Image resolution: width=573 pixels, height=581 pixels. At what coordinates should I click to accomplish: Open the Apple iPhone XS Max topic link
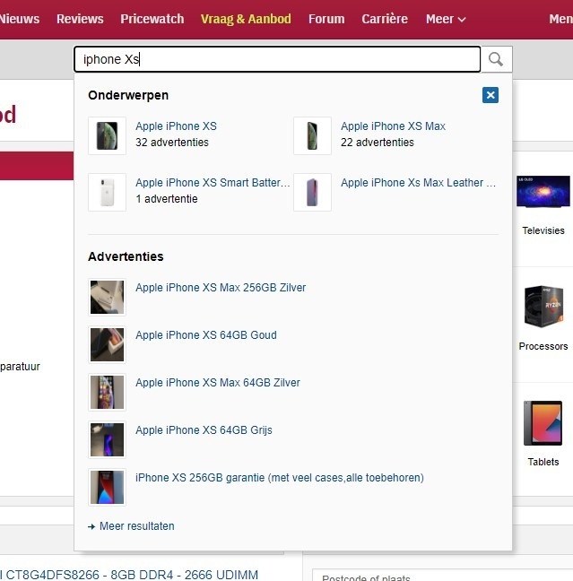pyautogui.click(x=394, y=126)
